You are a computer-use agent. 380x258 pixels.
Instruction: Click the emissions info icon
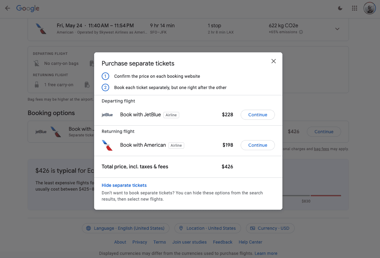pyautogui.click(x=301, y=32)
